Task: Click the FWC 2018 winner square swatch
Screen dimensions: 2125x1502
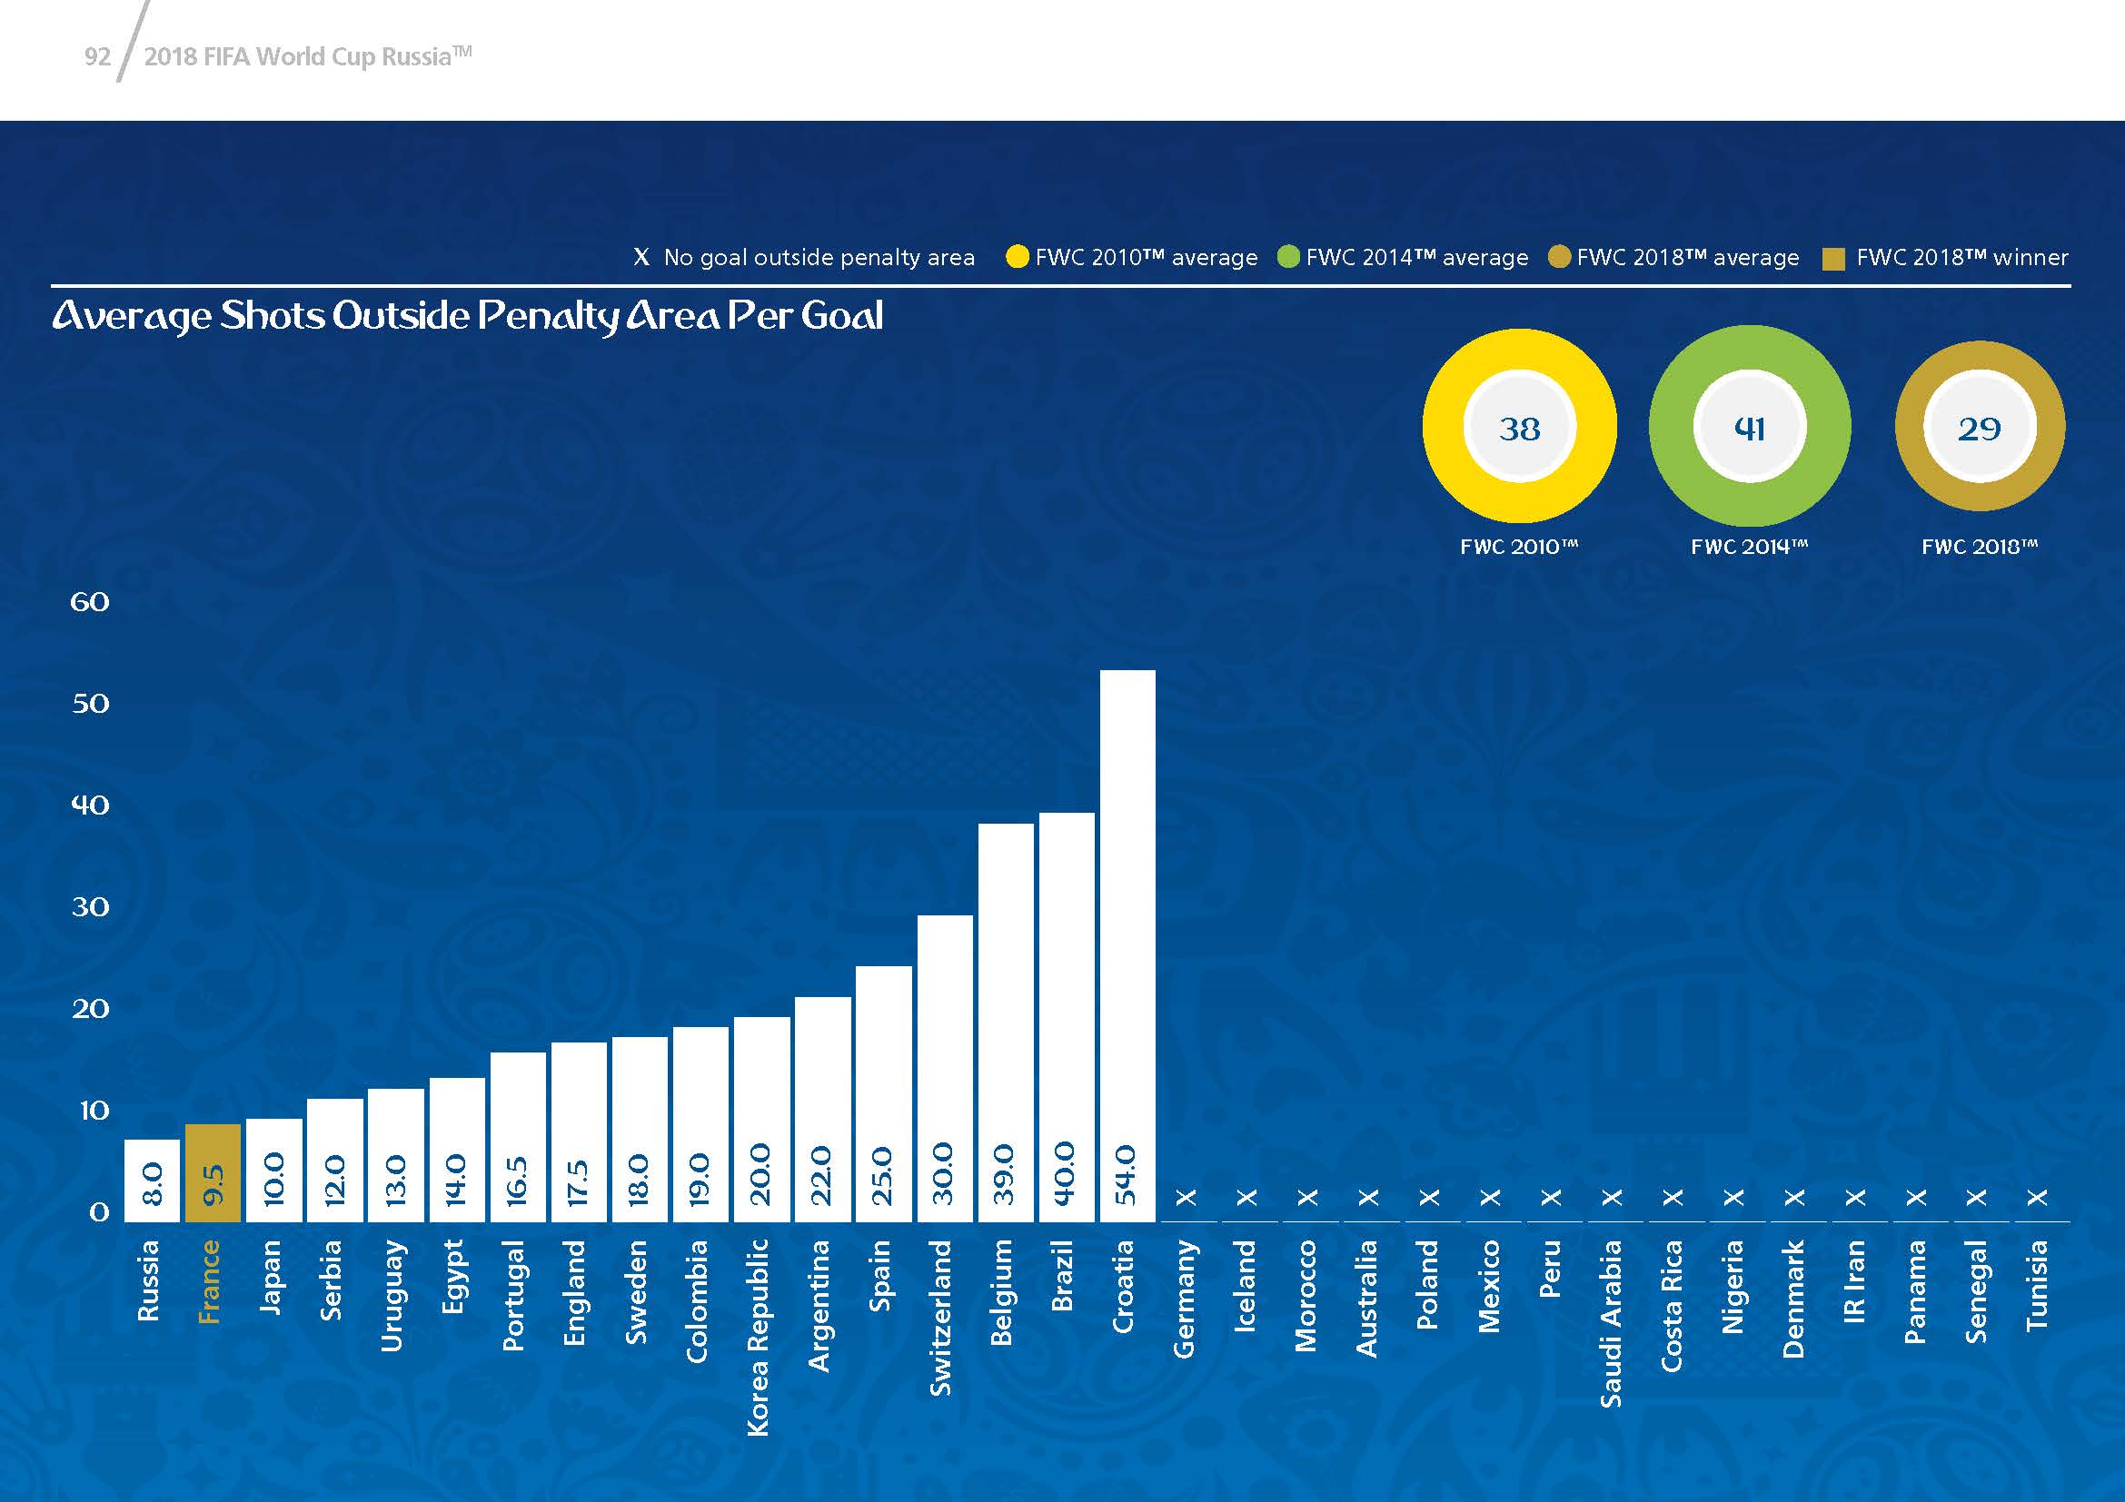Action: click(1833, 259)
